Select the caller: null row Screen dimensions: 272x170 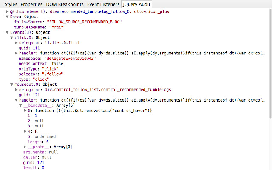[x=37, y=157]
